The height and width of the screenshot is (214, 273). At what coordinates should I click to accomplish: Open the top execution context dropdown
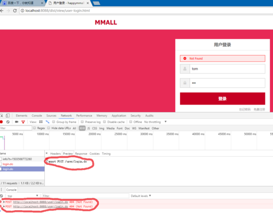[22, 196]
